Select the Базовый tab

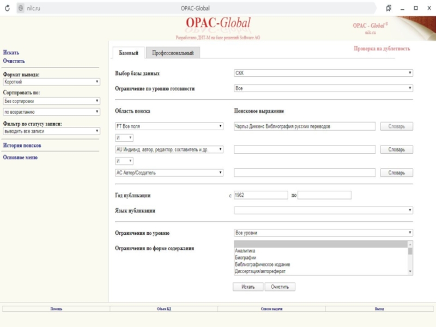click(129, 53)
